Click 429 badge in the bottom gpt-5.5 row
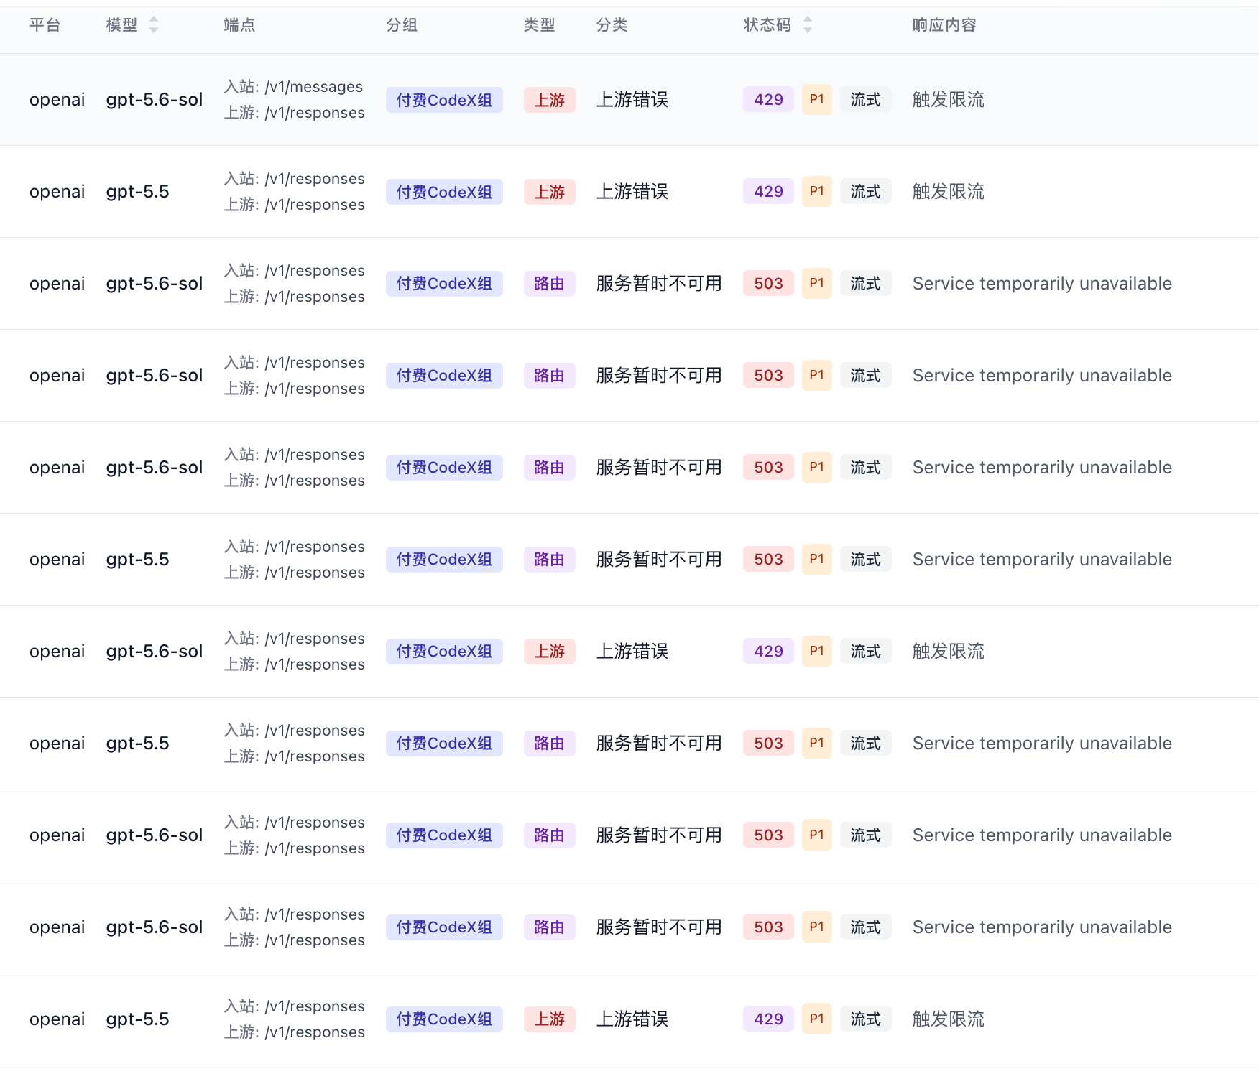The height and width of the screenshot is (1079, 1259). tap(768, 1019)
